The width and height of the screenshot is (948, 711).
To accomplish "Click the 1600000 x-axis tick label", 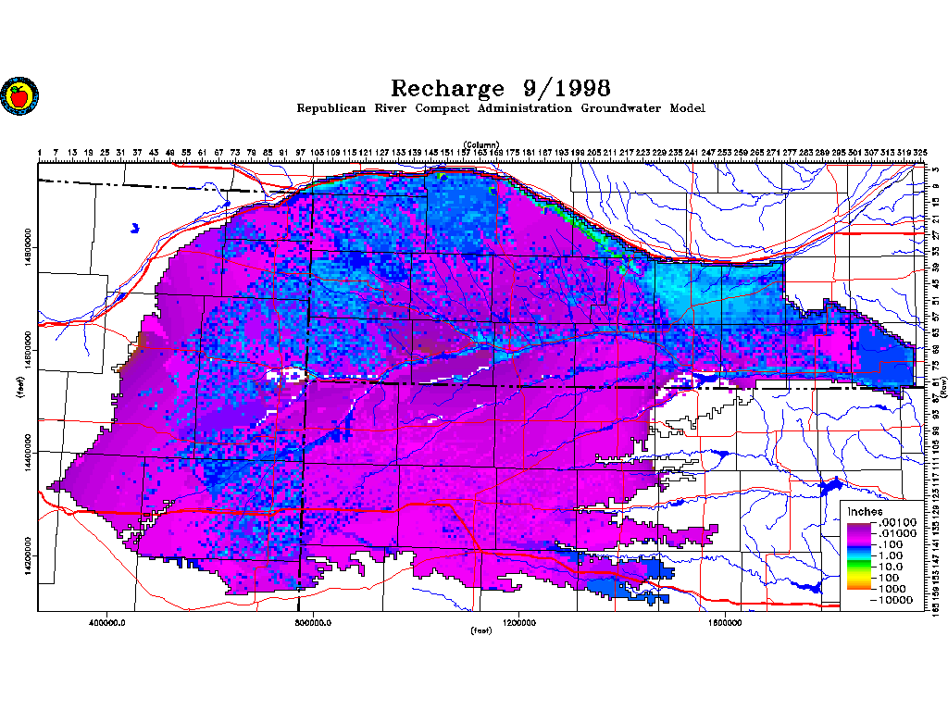I will [x=726, y=621].
